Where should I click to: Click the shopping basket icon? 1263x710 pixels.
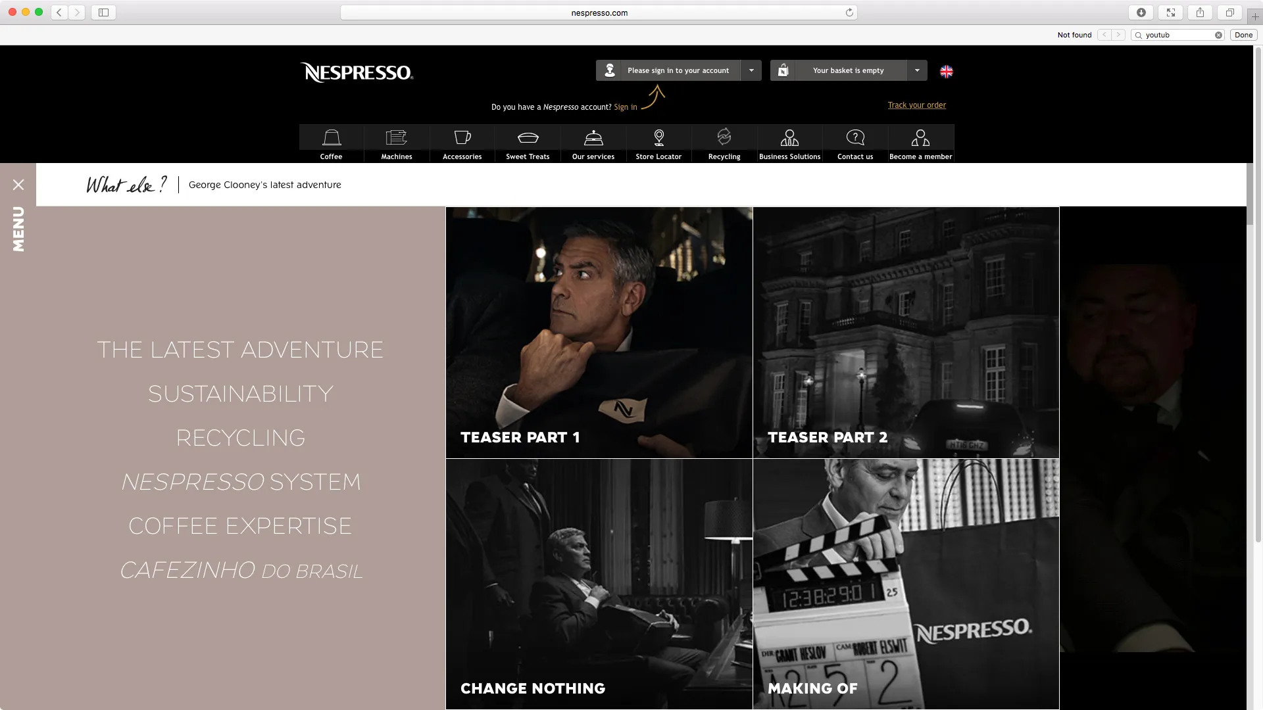(783, 70)
